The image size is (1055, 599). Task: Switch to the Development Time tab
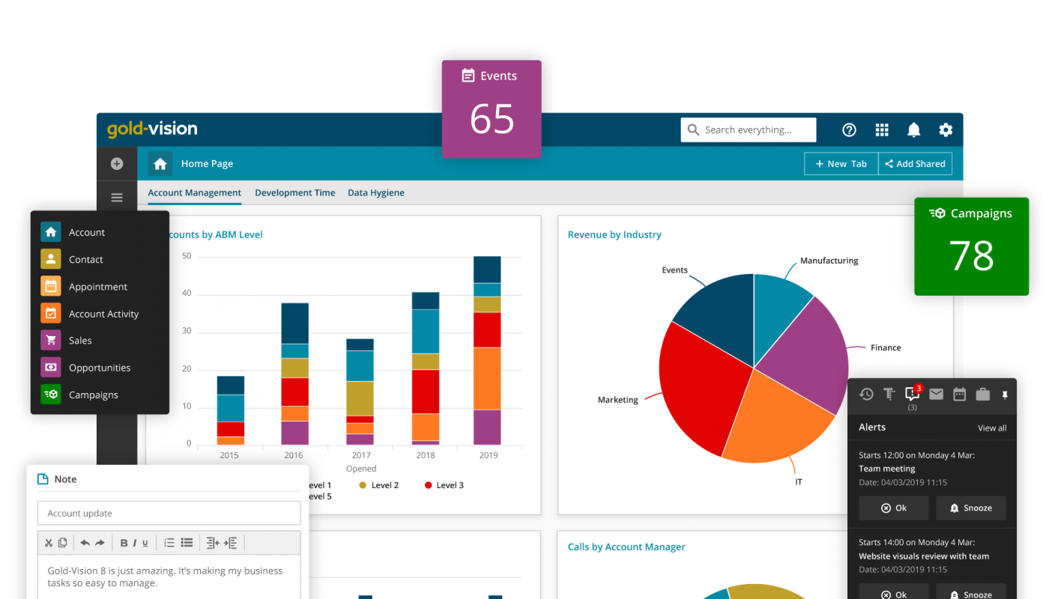click(x=295, y=192)
